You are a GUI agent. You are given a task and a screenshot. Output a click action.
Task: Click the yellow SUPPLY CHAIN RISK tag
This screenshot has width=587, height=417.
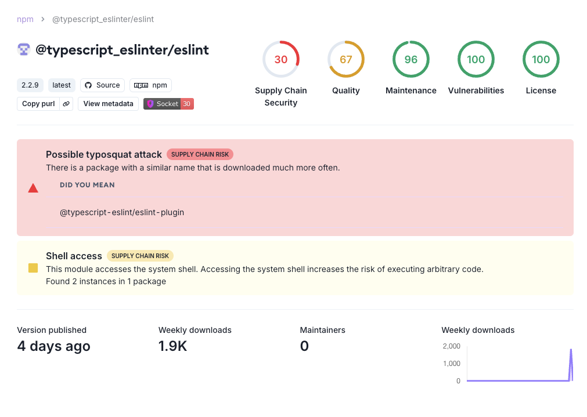[140, 256]
